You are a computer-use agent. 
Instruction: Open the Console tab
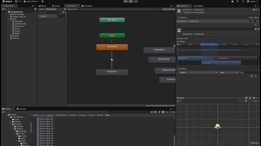click(x=21, y=109)
